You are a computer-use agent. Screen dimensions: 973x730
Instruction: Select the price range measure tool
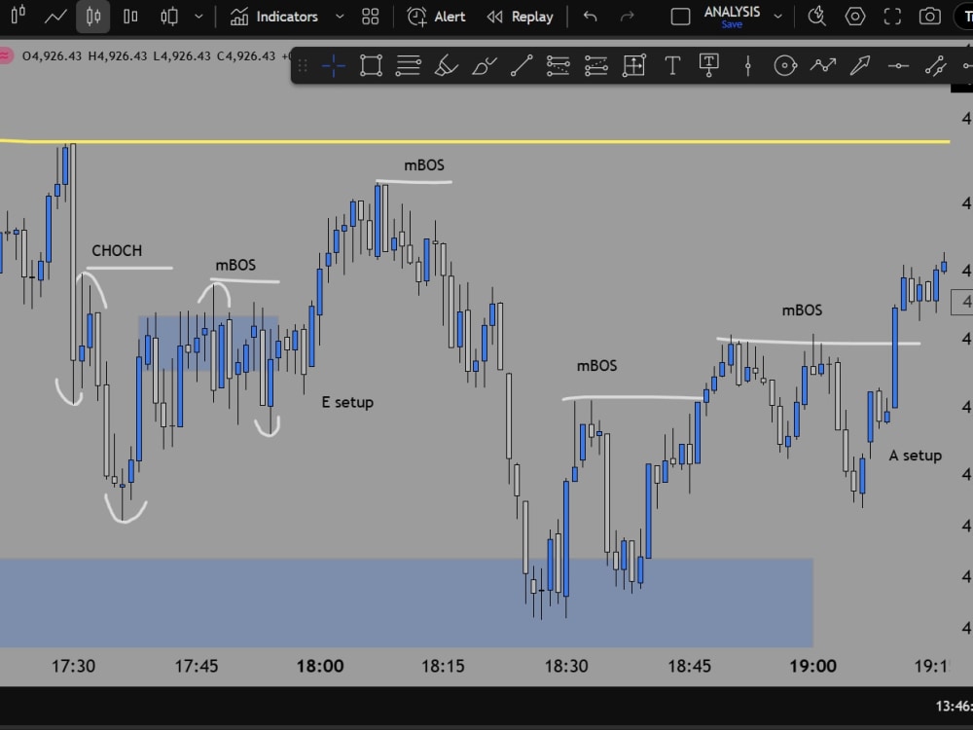point(634,65)
